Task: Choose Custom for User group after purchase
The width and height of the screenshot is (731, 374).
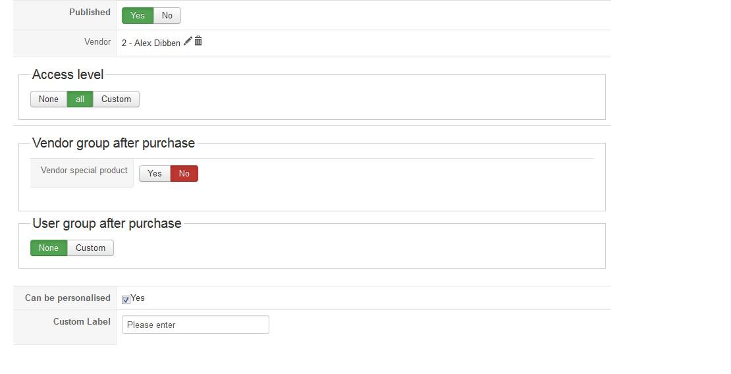Action: coord(90,248)
